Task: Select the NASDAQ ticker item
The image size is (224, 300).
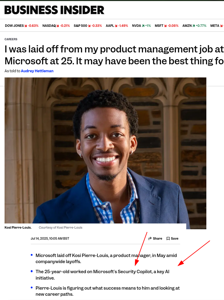Action: [x=56, y=26]
